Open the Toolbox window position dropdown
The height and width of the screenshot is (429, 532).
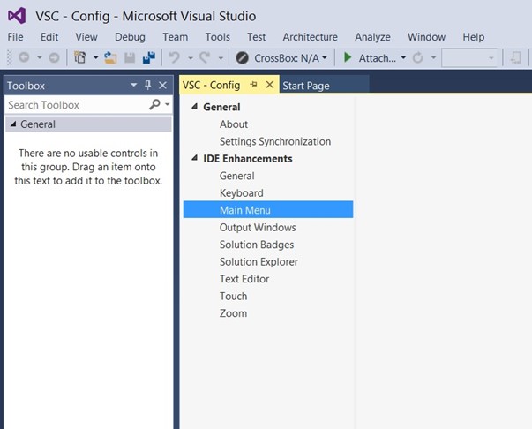pos(134,85)
